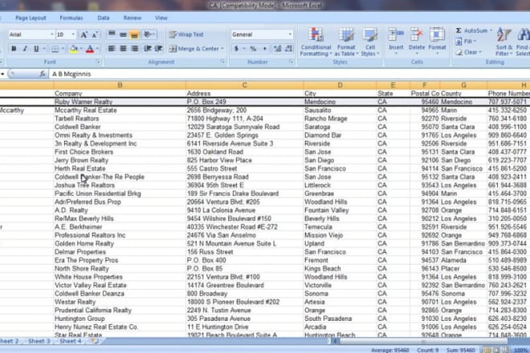Toggle Underline formatting
This screenshot has width=530, height=353.
click(x=36, y=49)
